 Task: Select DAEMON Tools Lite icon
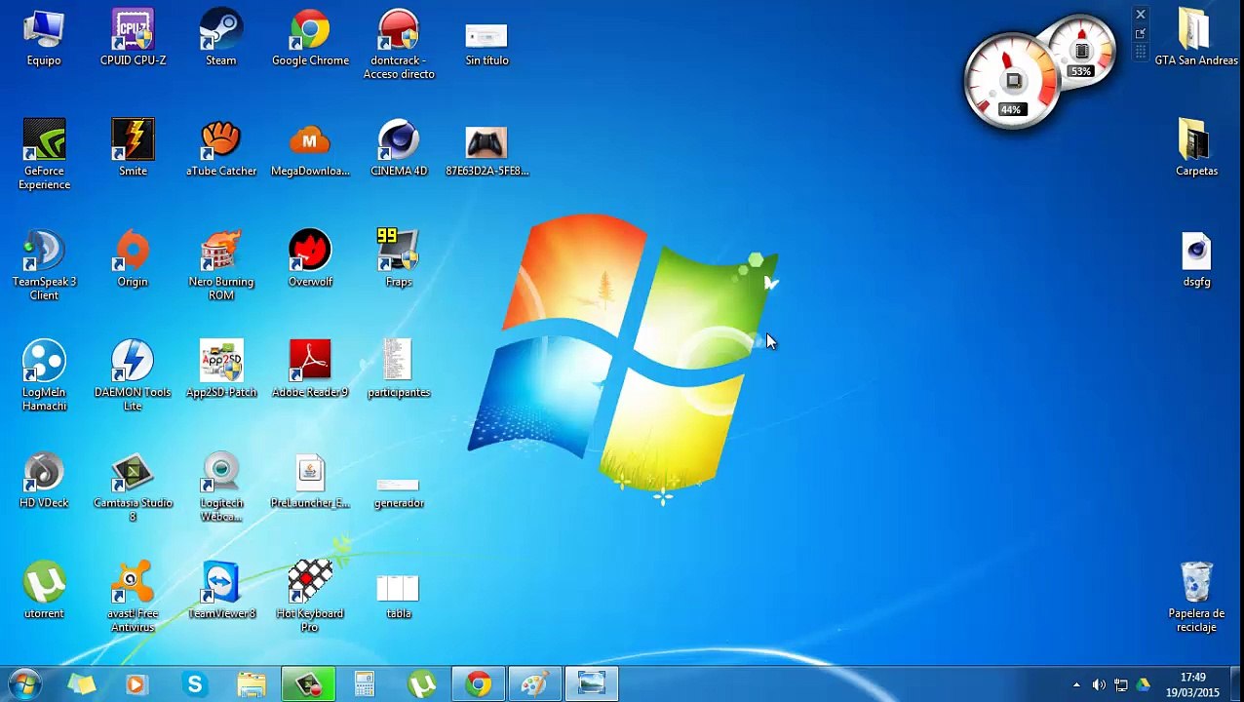pyautogui.click(x=133, y=376)
